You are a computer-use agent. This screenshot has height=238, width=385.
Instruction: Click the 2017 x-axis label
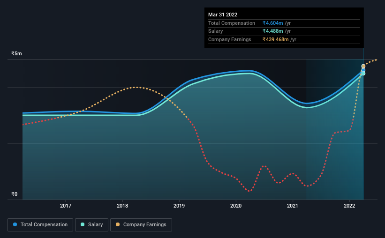click(66, 206)
